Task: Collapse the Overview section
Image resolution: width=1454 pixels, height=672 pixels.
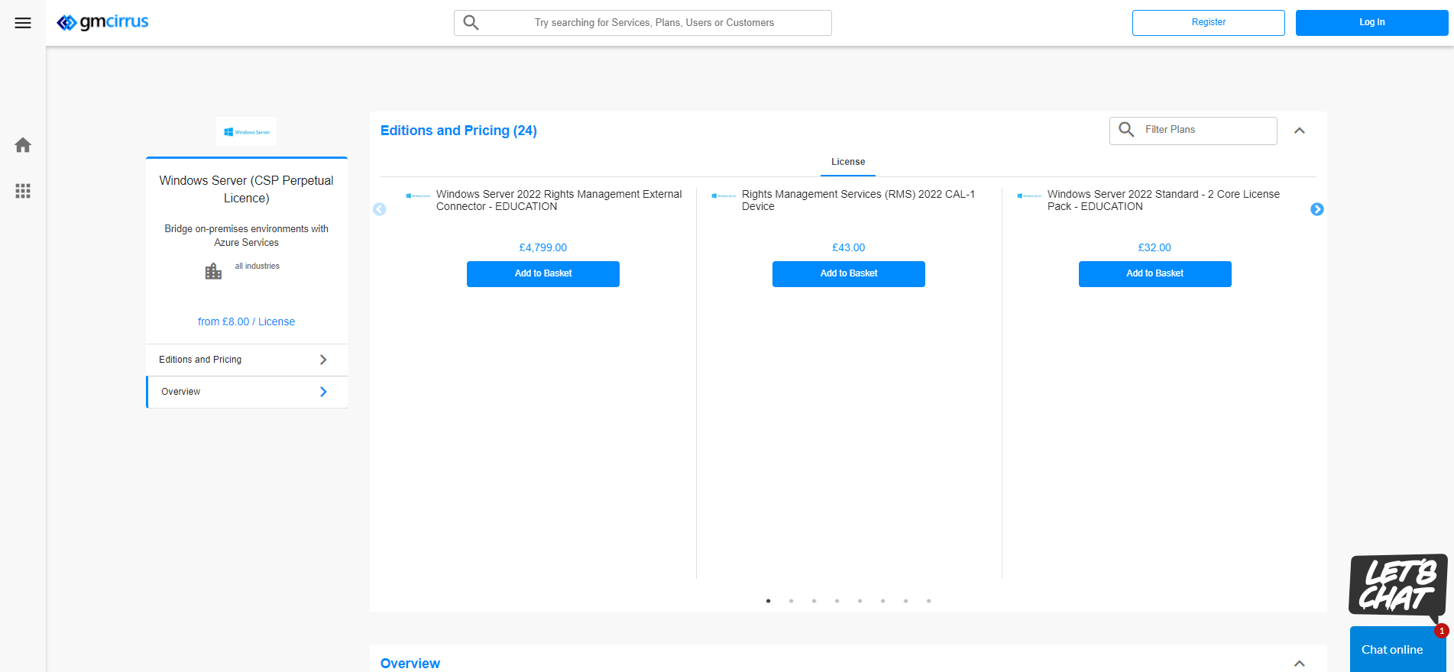Action: click(x=1300, y=664)
